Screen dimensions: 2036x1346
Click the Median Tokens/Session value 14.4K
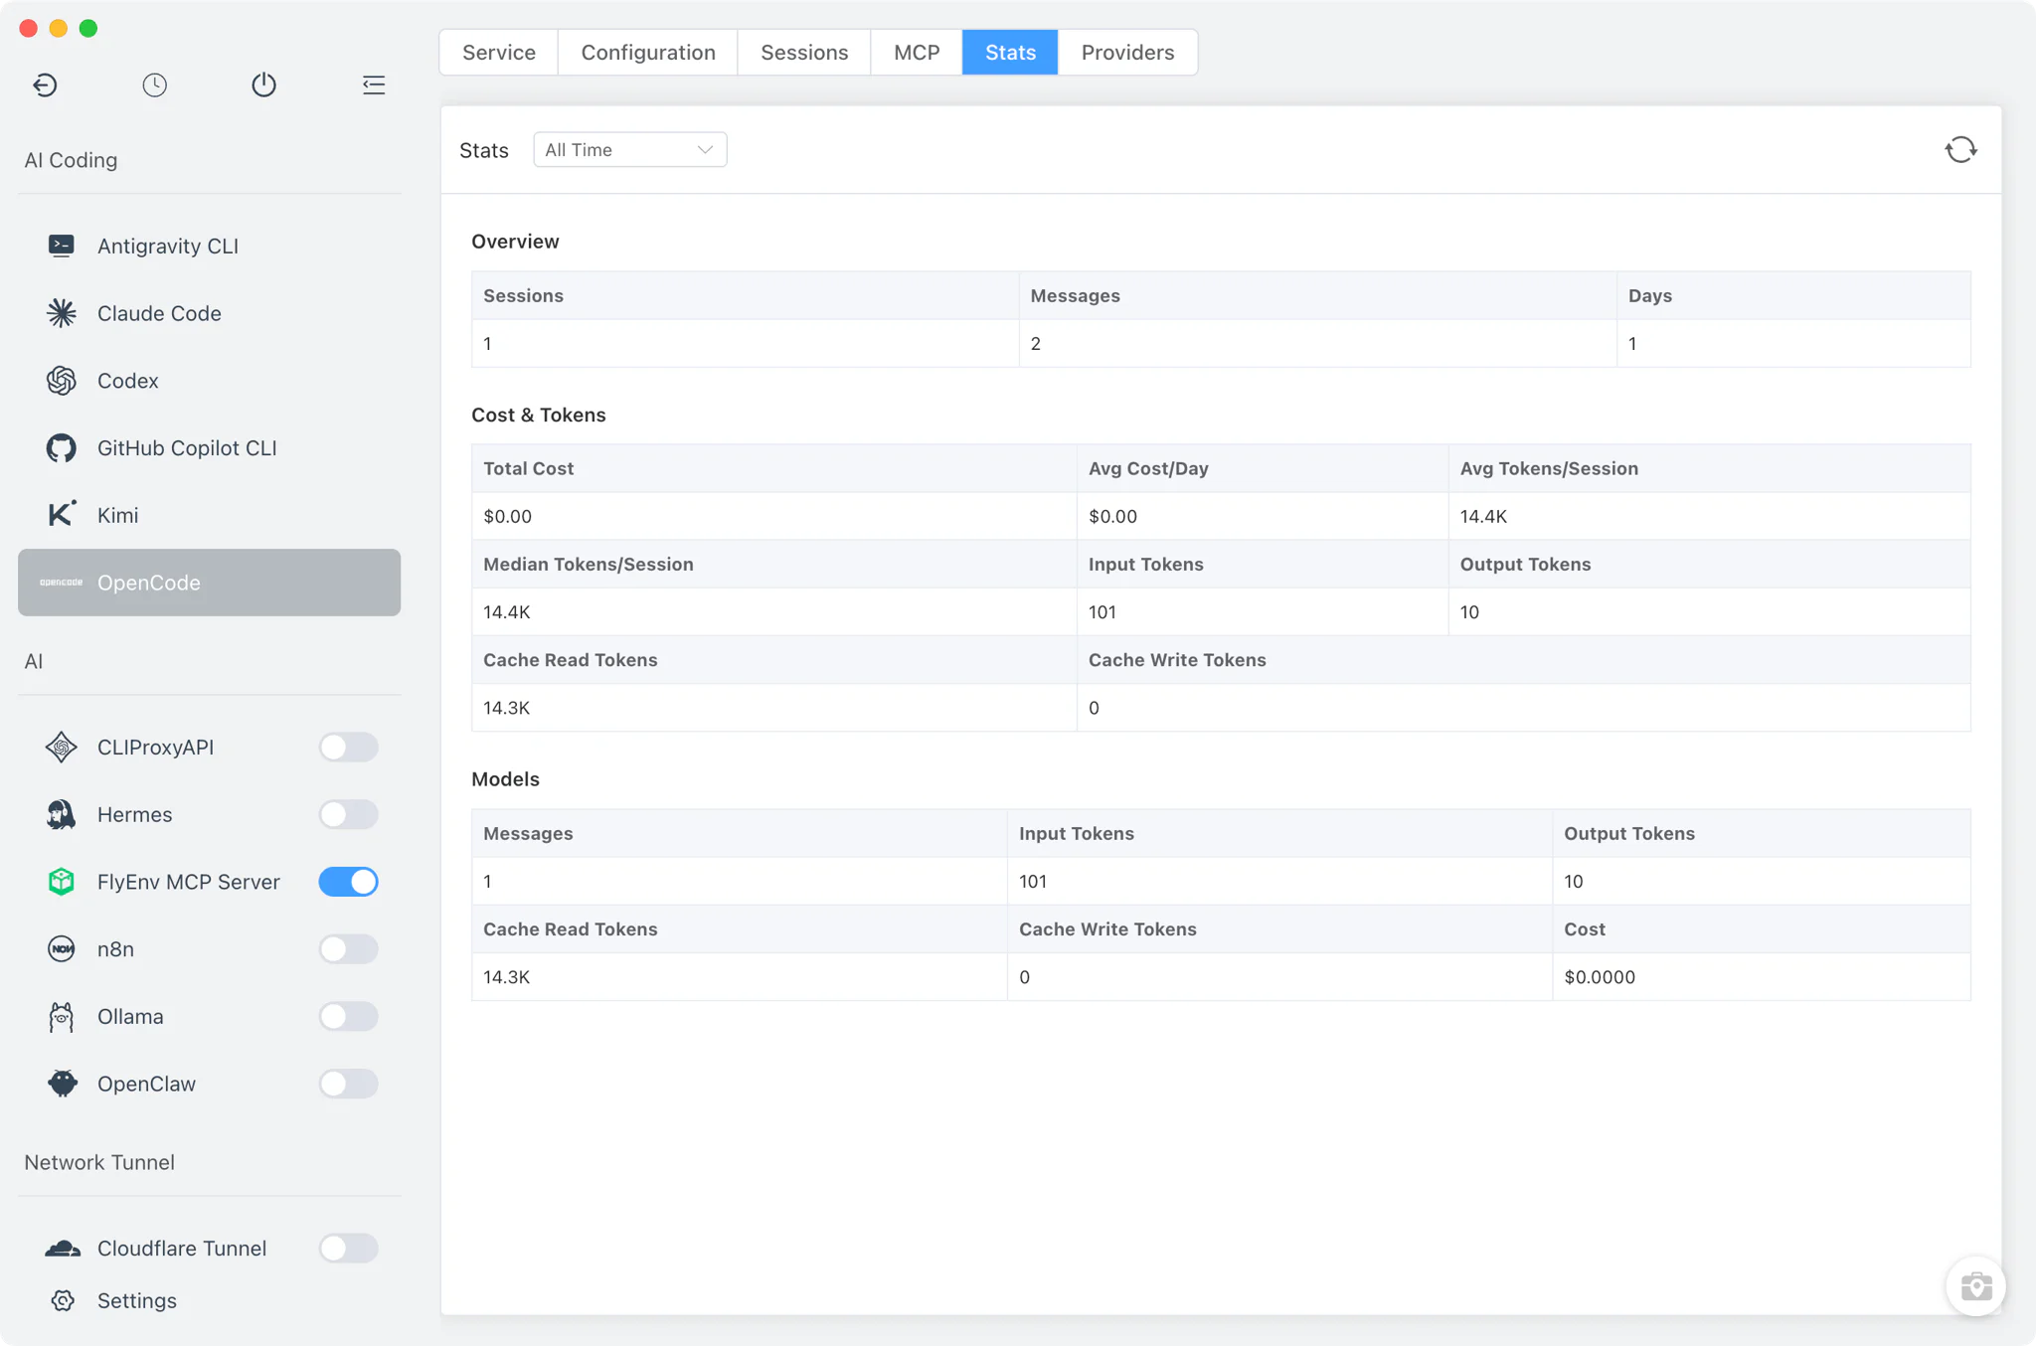point(507,612)
